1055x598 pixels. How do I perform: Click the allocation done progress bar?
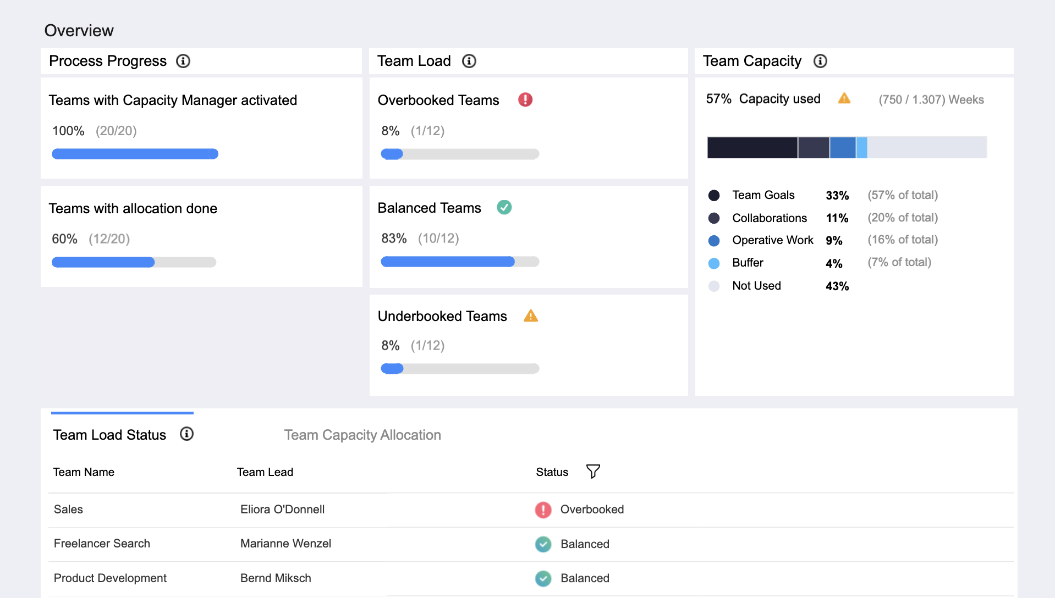click(x=134, y=262)
